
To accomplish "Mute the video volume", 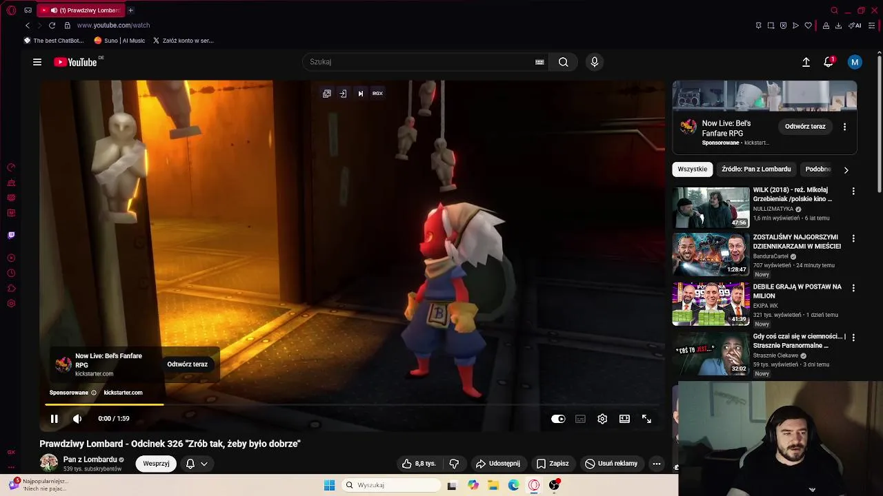I will pos(77,419).
